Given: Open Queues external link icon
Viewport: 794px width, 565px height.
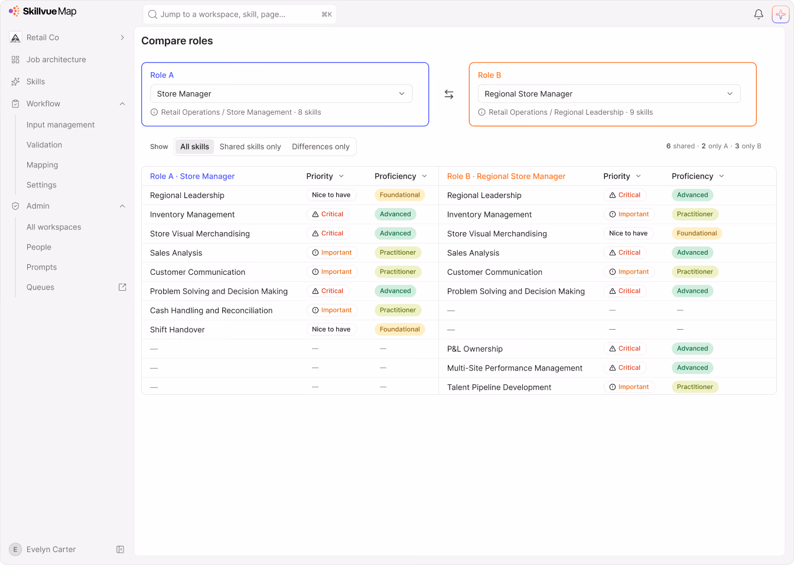Looking at the screenshot, I should coord(122,287).
